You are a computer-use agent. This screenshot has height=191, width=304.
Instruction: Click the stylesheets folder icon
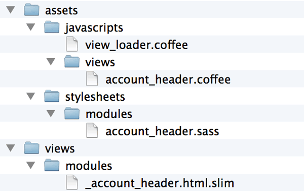click(52, 96)
